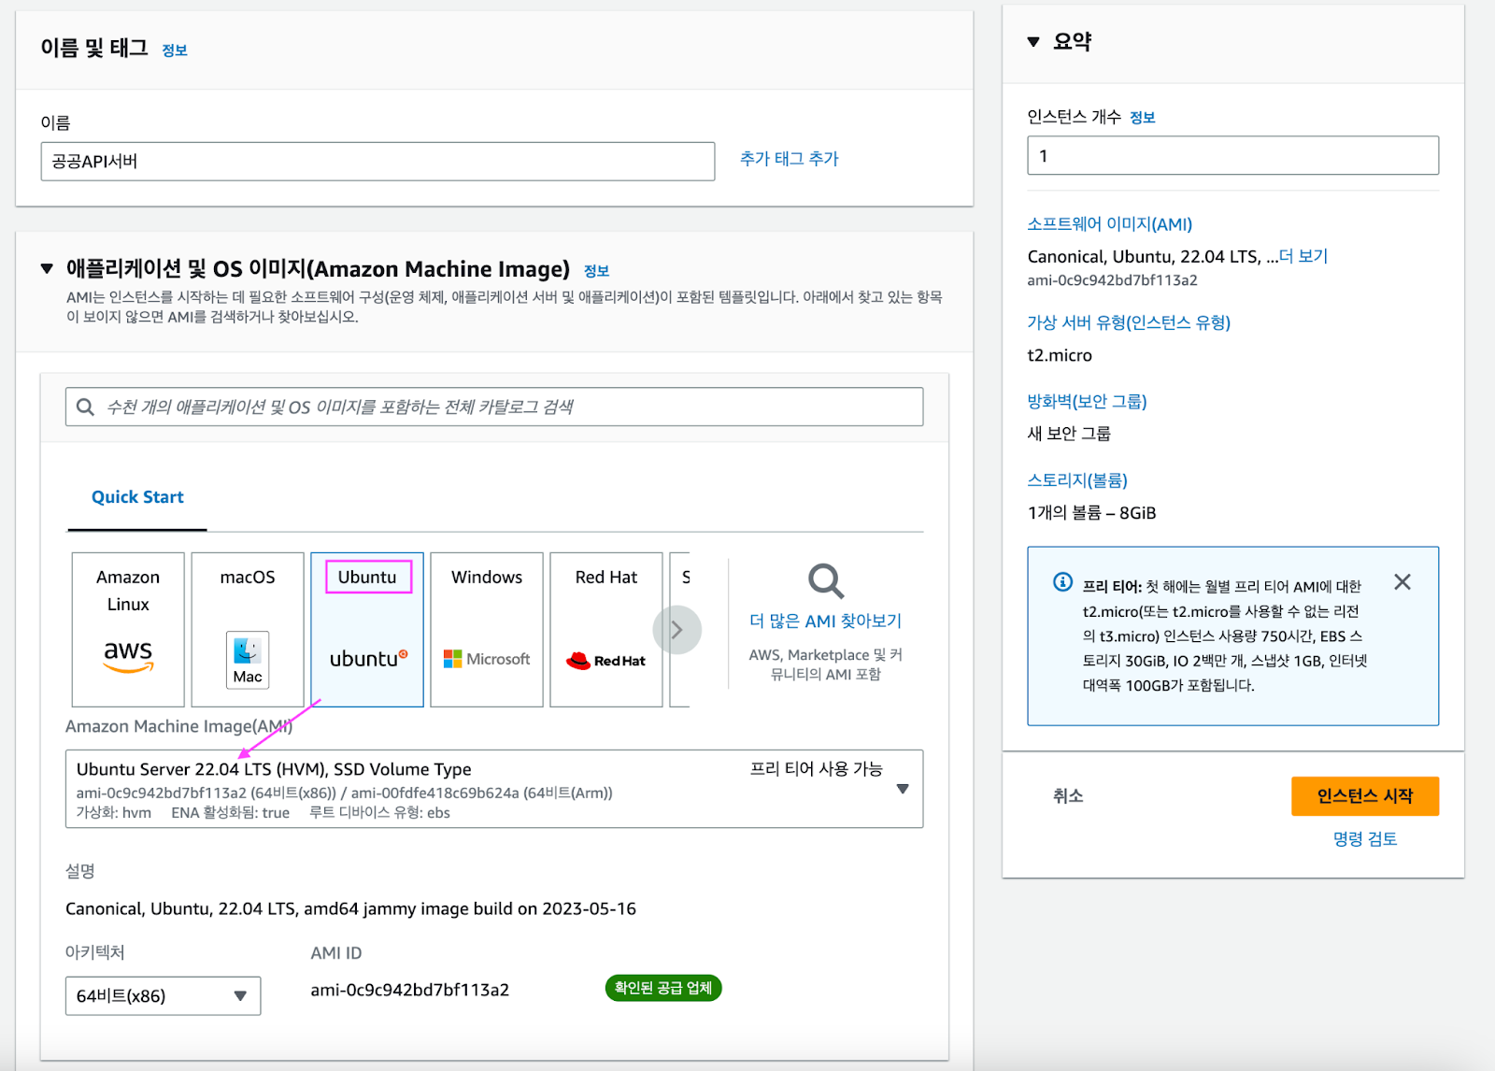Dismiss the 프리 티어 notice with X
Image resolution: width=1495 pixels, height=1071 pixels.
pos(1402,582)
